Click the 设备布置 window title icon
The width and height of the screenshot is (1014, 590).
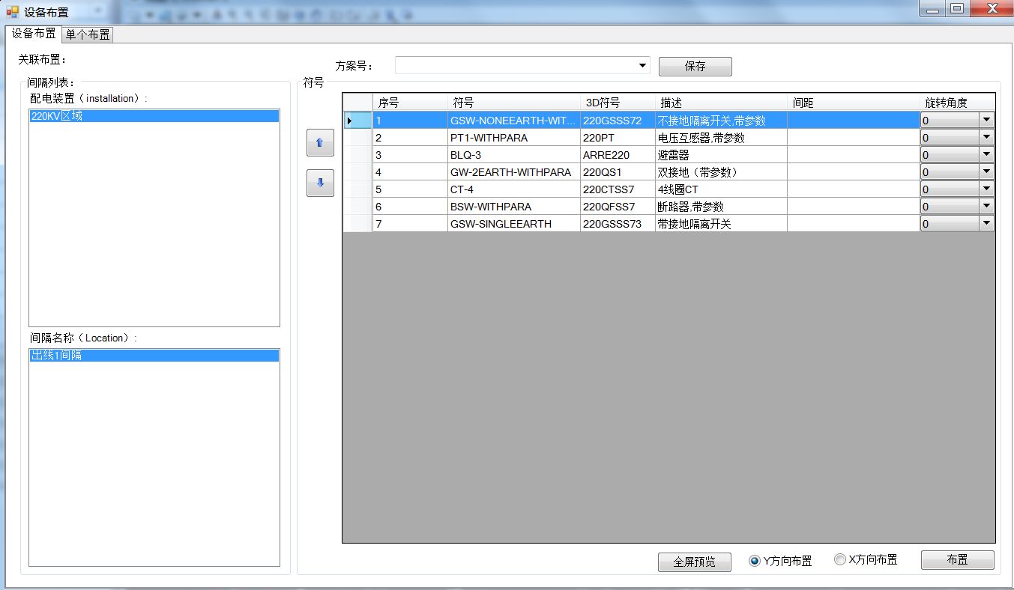click(12, 11)
